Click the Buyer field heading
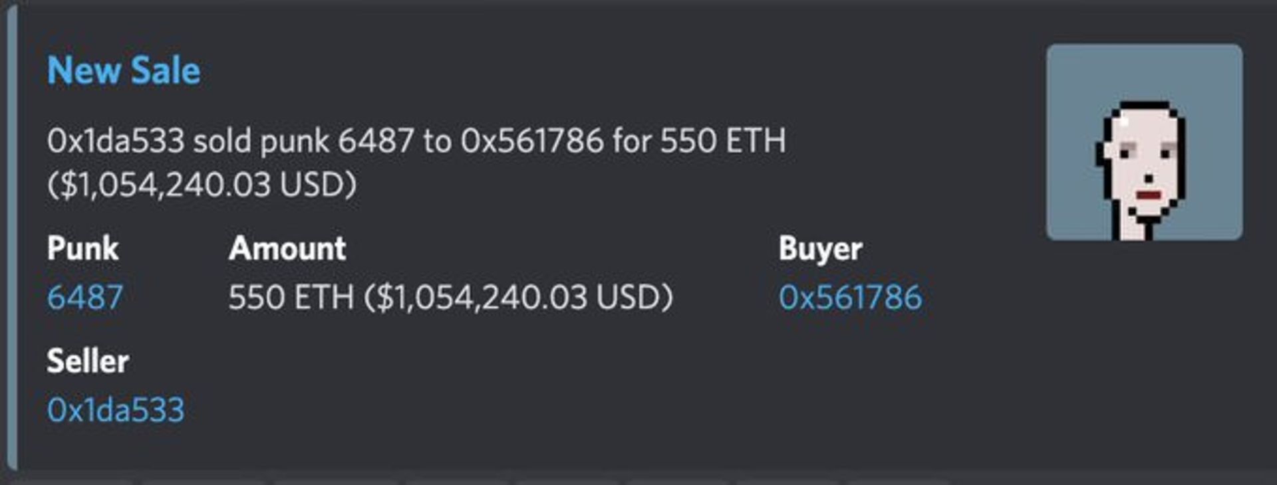 (x=820, y=249)
